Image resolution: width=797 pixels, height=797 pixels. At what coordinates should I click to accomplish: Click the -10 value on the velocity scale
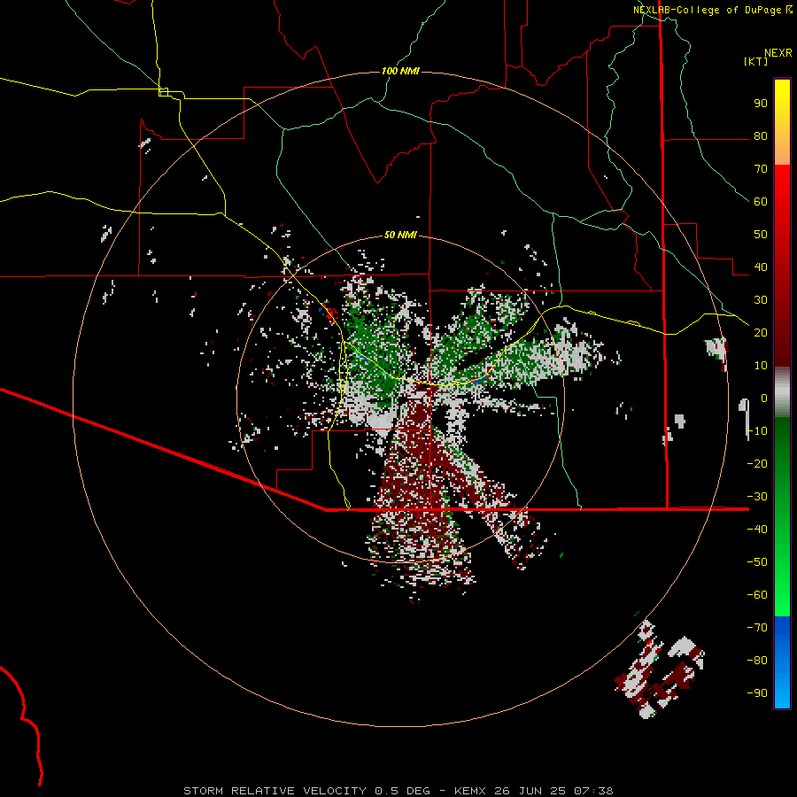(x=757, y=431)
